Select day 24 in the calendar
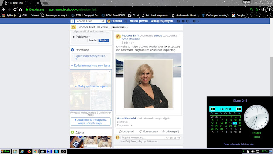273x154 pixels. click(x=235, y=126)
